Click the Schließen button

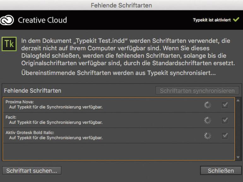(221, 171)
